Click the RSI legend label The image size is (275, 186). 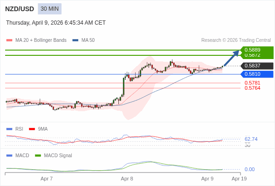(x=19, y=129)
